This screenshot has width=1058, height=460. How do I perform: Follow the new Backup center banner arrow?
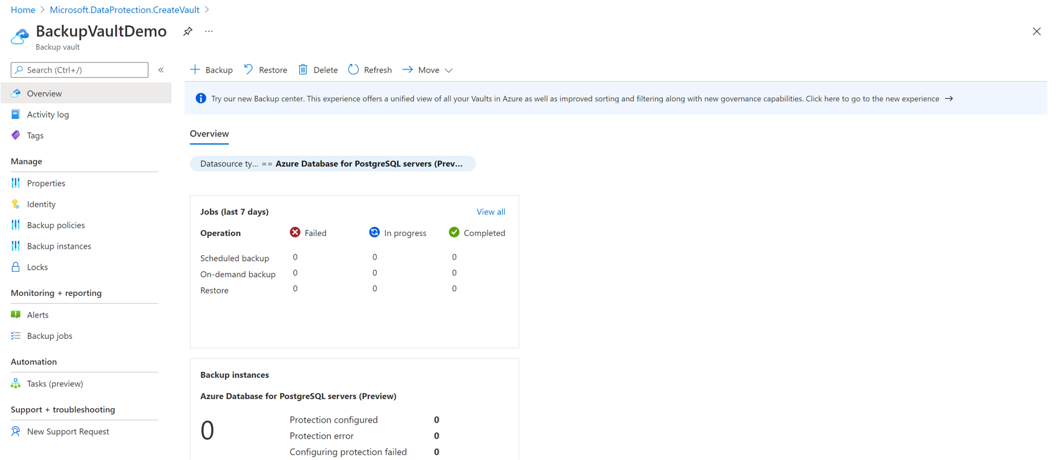[949, 99]
